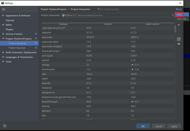Close the Settings dialog
190x131 pixels.
(180, 3)
